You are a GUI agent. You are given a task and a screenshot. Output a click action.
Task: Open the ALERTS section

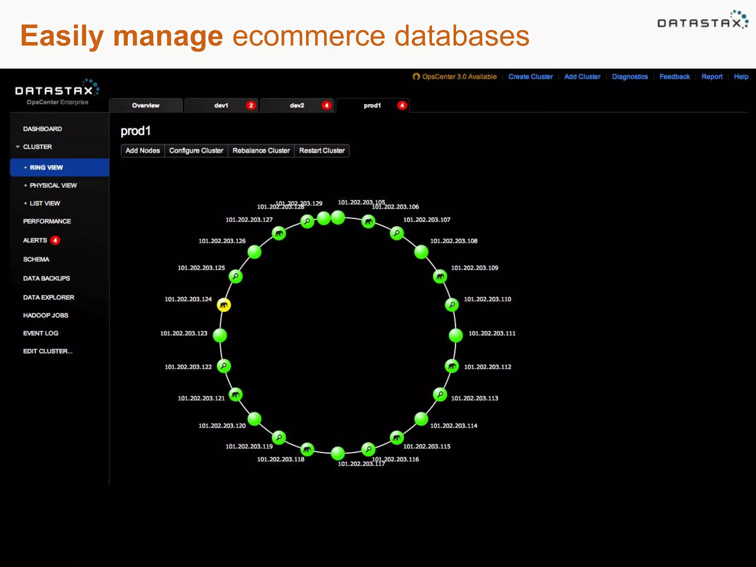[x=35, y=240]
